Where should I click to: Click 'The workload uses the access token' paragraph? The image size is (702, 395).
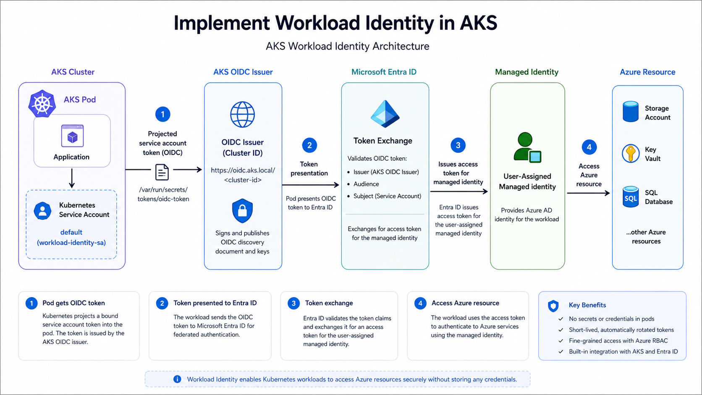(478, 327)
